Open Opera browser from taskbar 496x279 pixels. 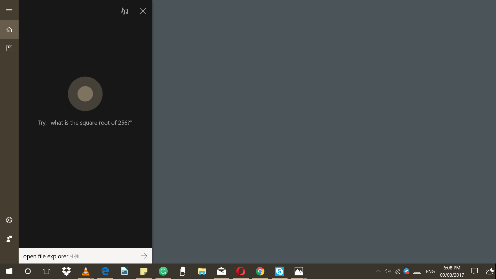[x=241, y=271]
